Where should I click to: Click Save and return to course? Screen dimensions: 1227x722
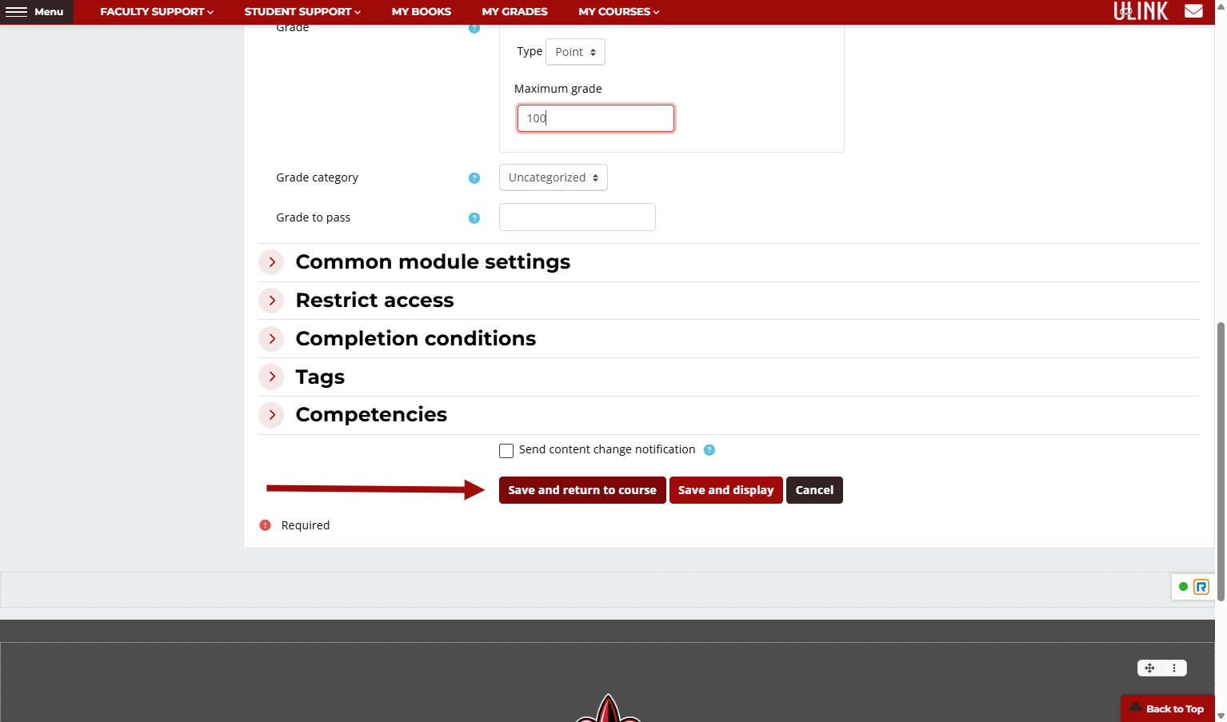(582, 490)
